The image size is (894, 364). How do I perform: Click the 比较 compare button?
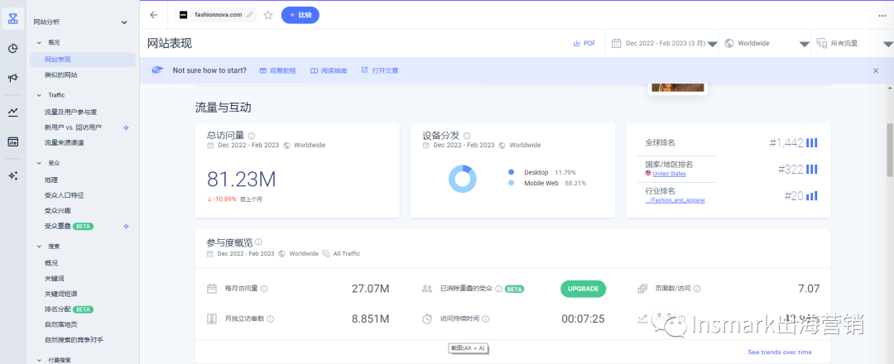[x=300, y=15]
